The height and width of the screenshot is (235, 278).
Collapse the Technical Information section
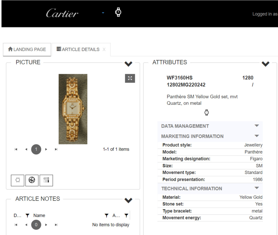pos(256,188)
